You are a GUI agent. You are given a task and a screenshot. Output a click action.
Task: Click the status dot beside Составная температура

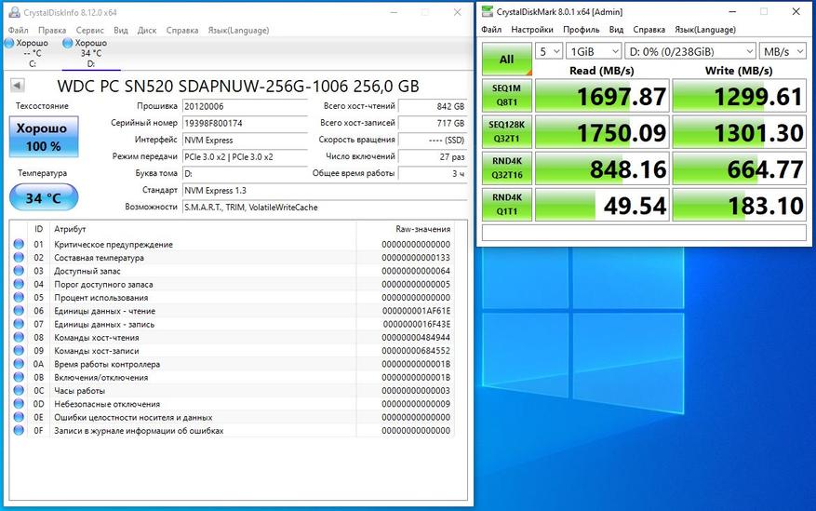click(19, 258)
